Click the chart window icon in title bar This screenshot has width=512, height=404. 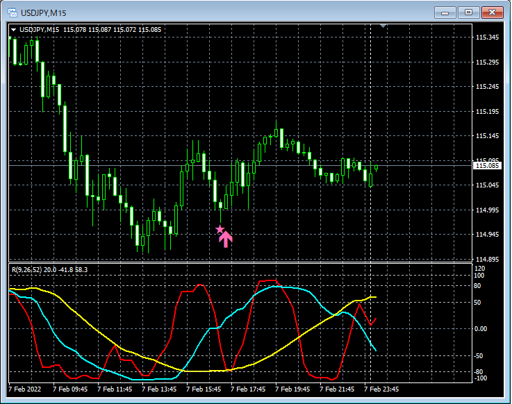point(13,12)
